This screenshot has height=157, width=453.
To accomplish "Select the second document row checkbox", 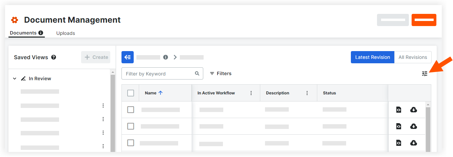I will coord(131,126).
